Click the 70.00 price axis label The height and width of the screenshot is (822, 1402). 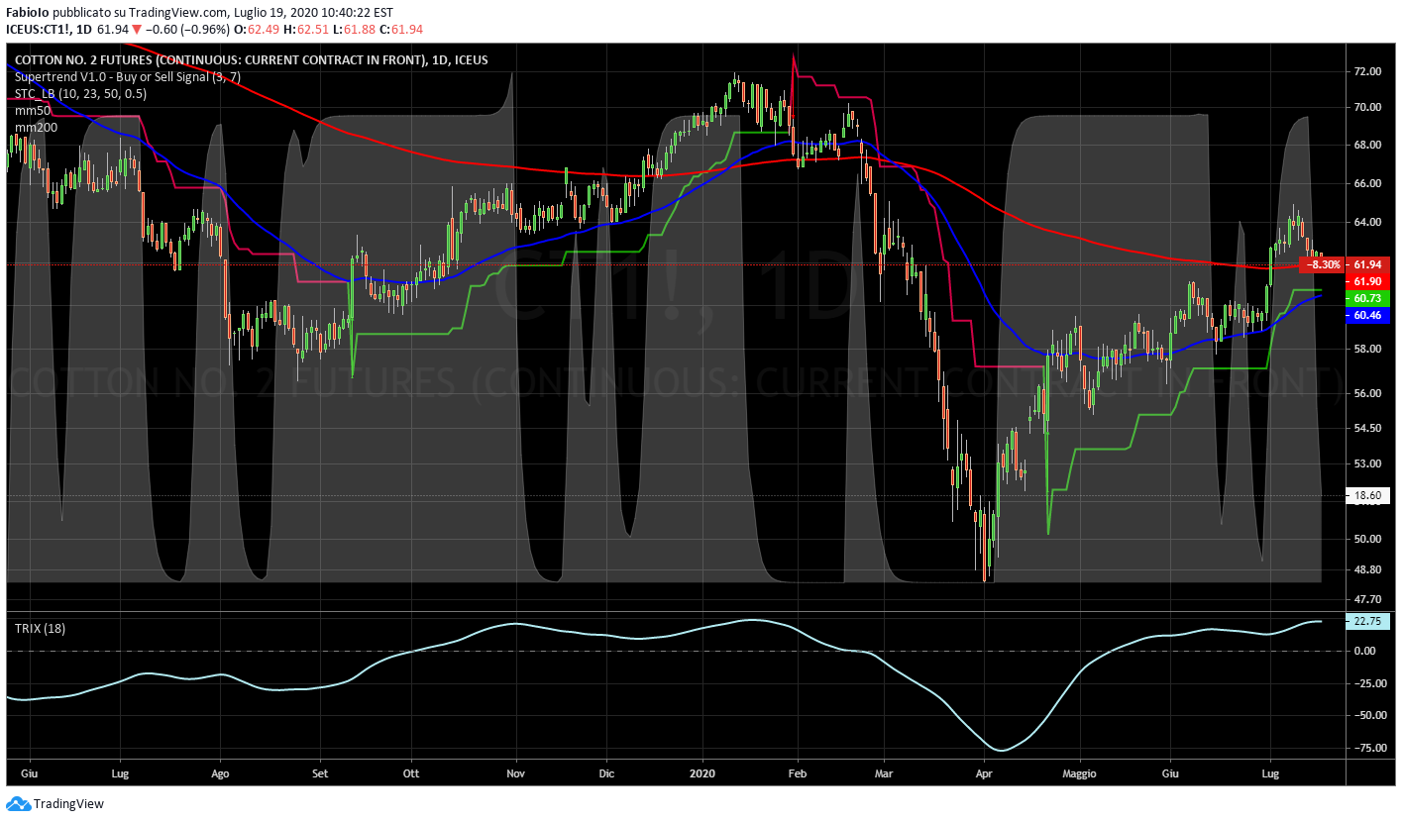[x=1368, y=107]
